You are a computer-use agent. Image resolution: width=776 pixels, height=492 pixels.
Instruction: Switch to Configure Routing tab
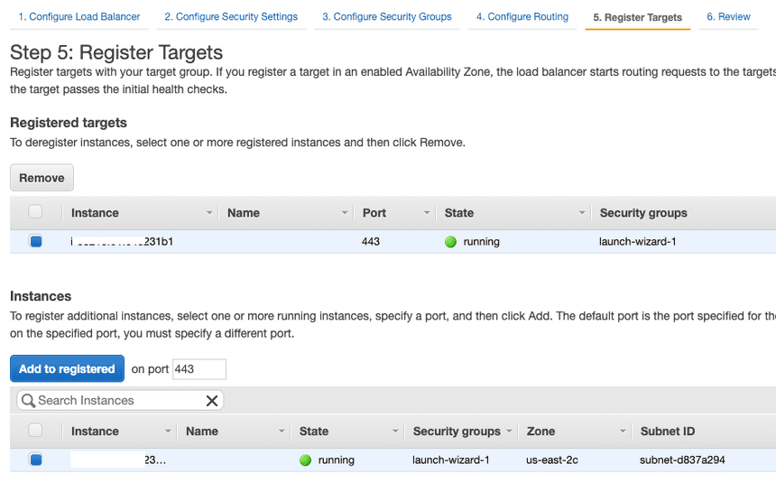pyautogui.click(x=522, y=17)
